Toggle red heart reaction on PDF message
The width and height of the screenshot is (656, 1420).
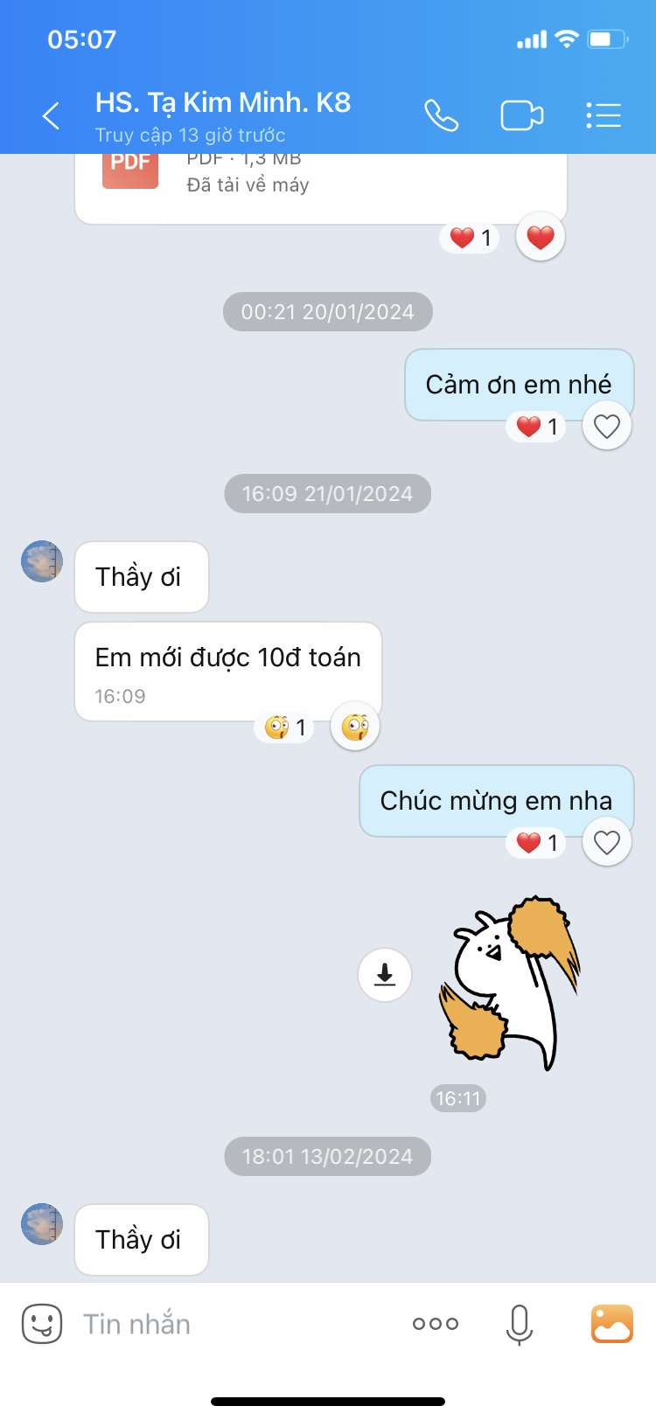coord(541,237)
